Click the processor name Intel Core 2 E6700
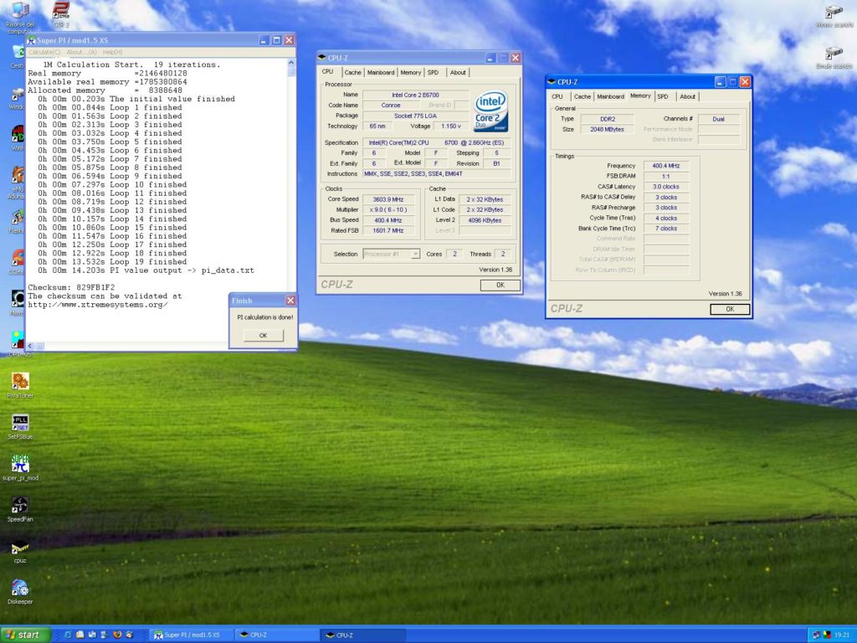The image size is (857, 643). tap(415, 95)
